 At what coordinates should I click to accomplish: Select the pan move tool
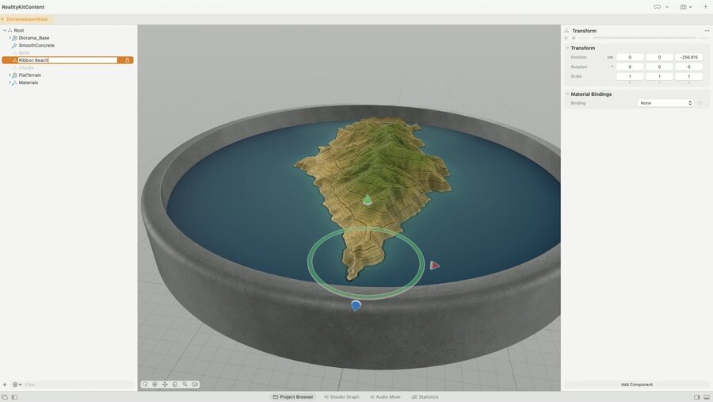coord(165,385)
